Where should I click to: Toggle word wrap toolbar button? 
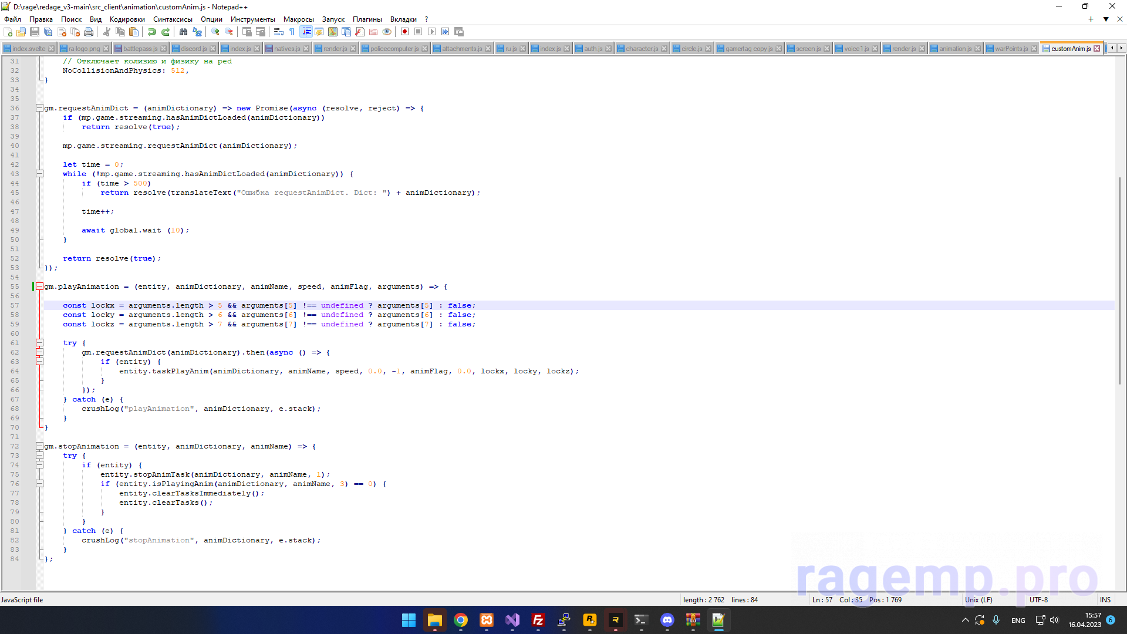coord(279,32)
